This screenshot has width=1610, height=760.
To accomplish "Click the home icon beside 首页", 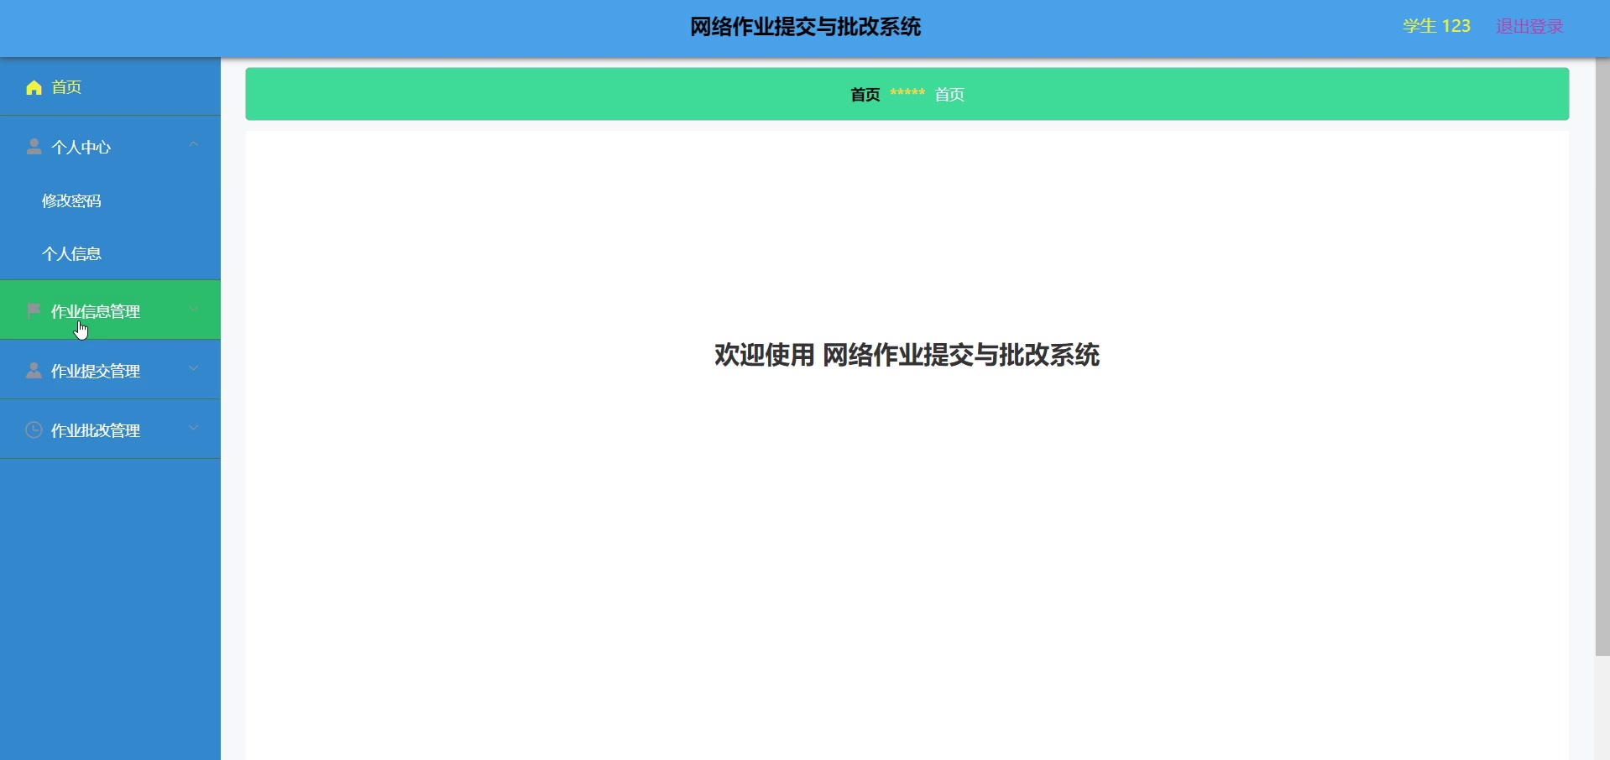I will (x=34, y=87).
